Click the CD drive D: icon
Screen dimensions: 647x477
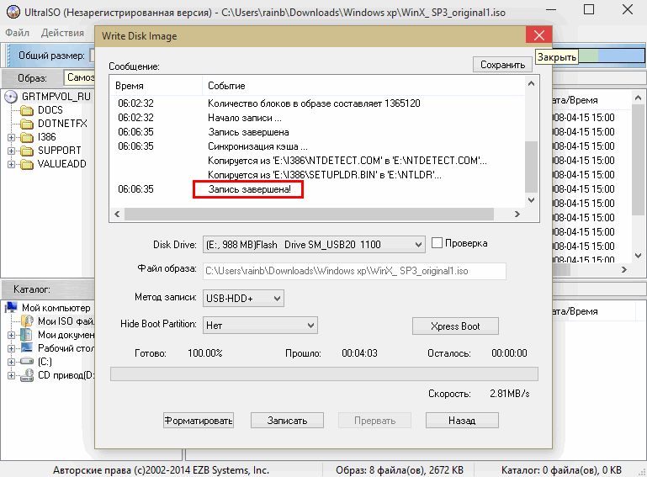[x=27, y=375]
